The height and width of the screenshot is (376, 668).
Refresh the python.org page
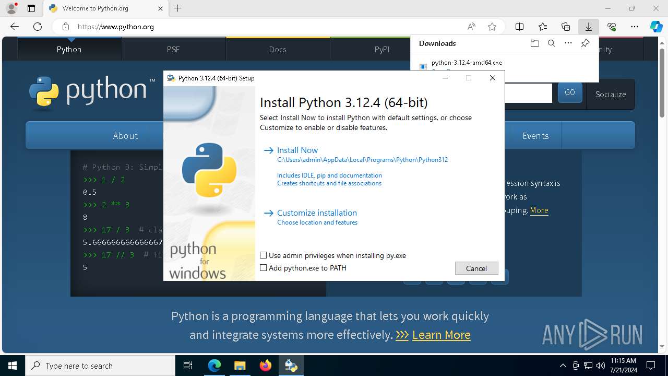click(x=38, y=27)
